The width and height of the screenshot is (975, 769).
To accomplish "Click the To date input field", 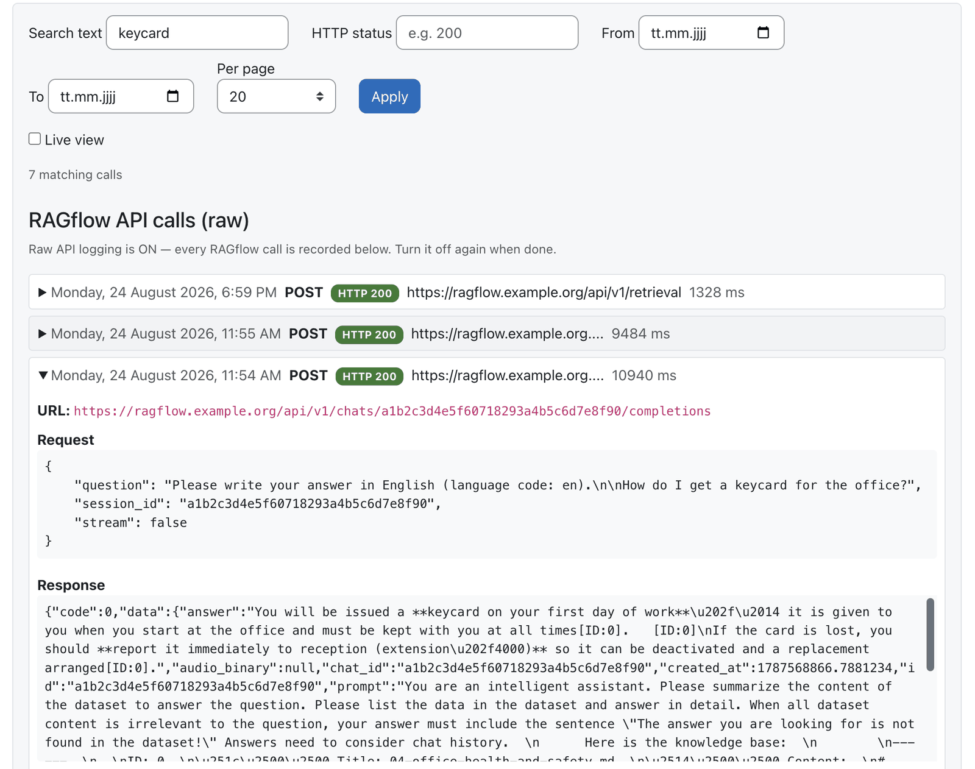I will [121, 96].
